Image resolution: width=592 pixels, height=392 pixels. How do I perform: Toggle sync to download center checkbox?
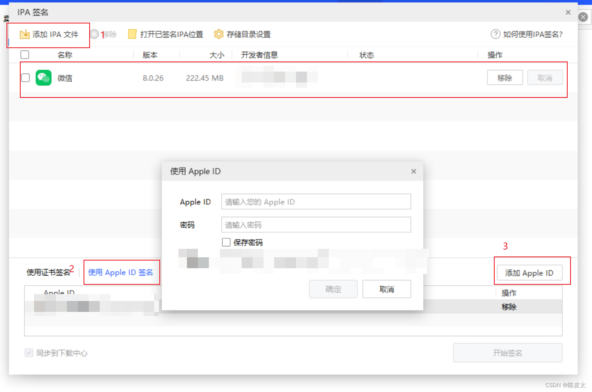pyautogui.click(x=29, y=353)
